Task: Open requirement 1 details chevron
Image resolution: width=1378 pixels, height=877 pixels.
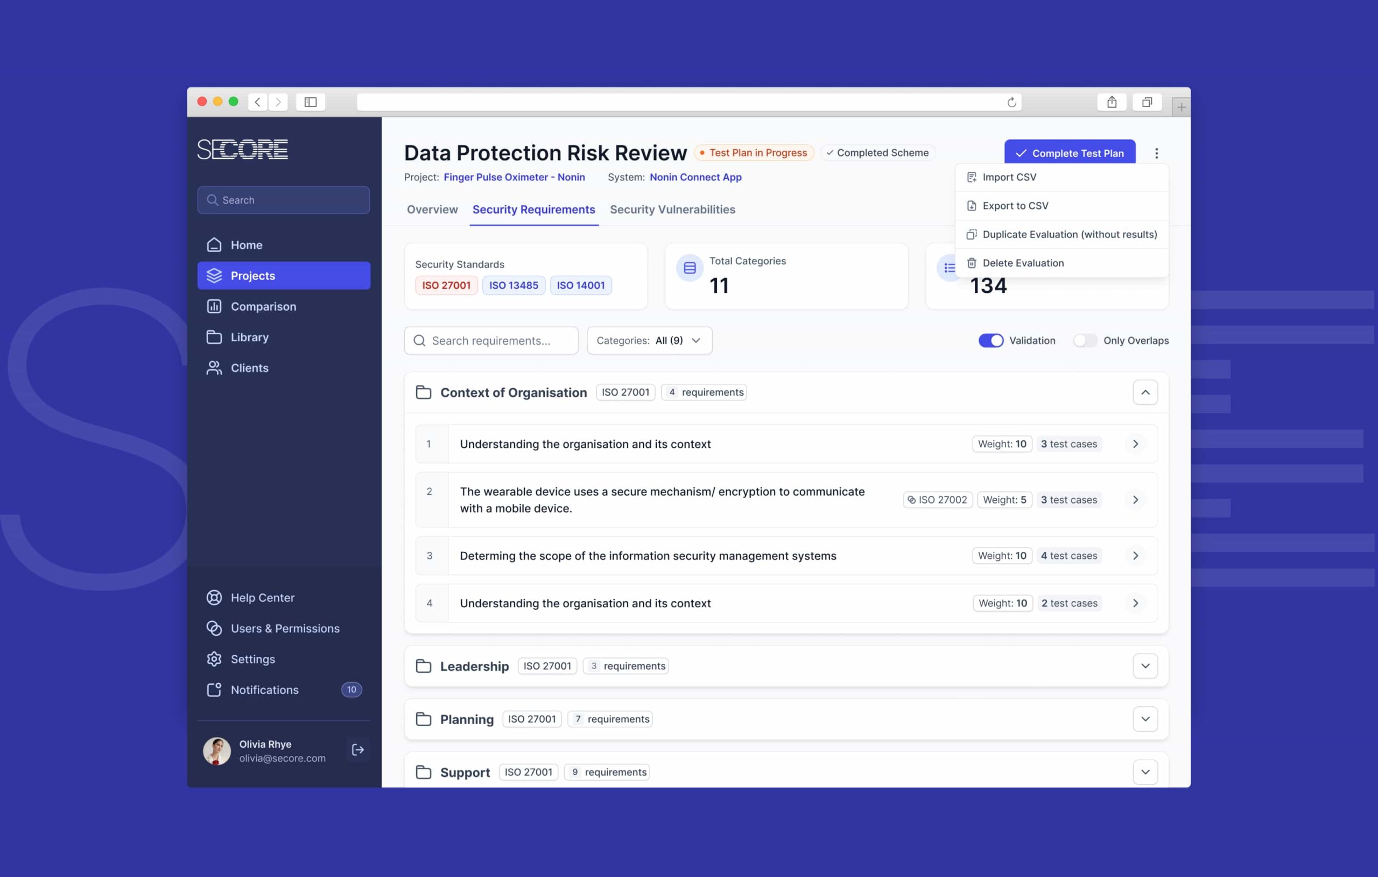Action: click(x=1135, y=444)
